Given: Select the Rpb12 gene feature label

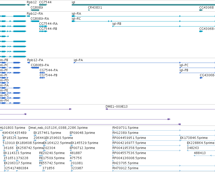Looking at the screenshot, I should pos(32,2).
